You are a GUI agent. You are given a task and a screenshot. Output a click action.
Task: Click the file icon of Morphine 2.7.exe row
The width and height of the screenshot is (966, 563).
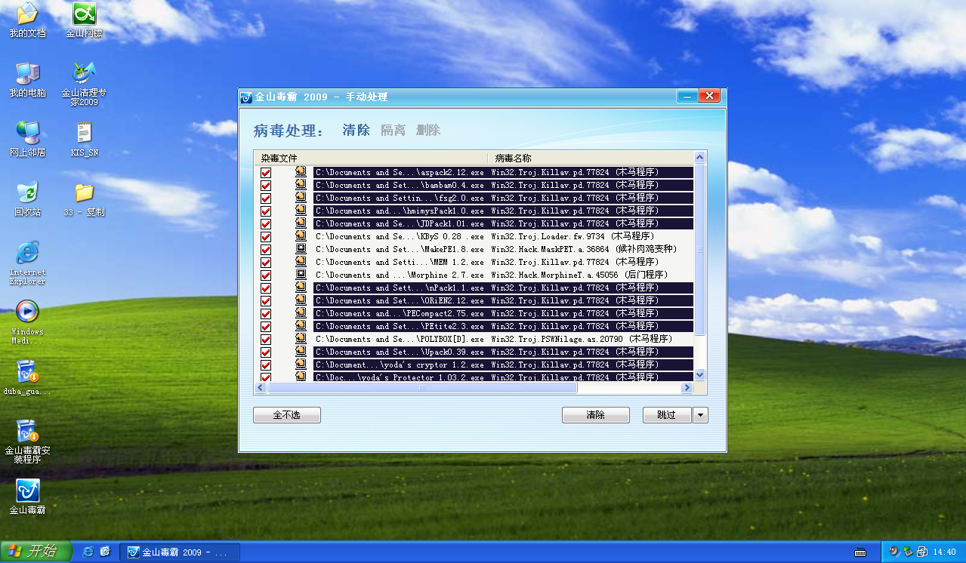point(301,275)
